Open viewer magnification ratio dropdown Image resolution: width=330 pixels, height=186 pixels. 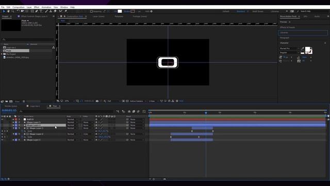point(70,101)
